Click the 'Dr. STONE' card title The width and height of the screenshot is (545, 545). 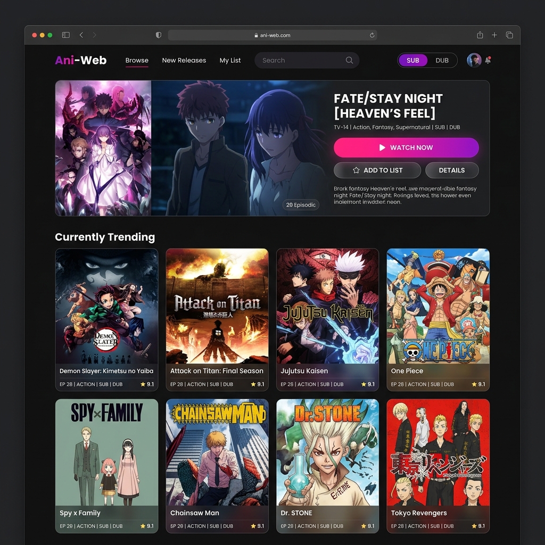click(296, 513)
